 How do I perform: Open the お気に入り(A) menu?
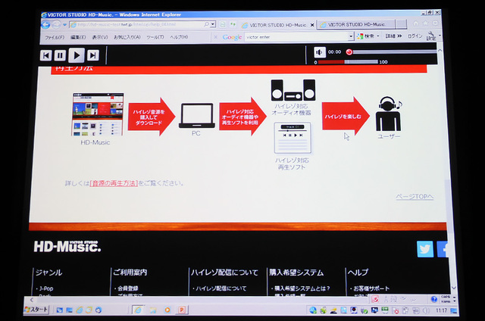click(x=127, y=37)
